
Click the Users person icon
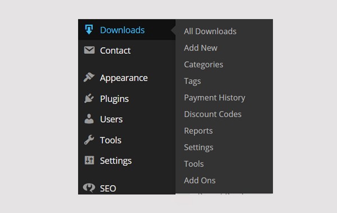(89, 119)
